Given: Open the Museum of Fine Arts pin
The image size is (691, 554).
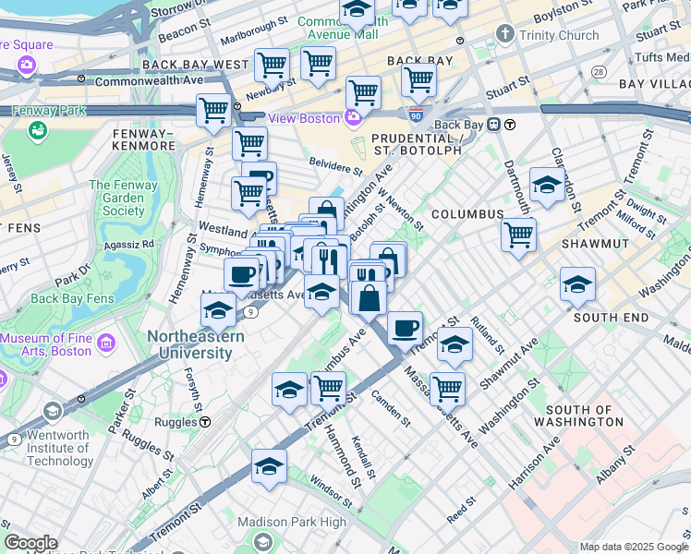Looking at the screenshot, I should (x=106, y=343).
